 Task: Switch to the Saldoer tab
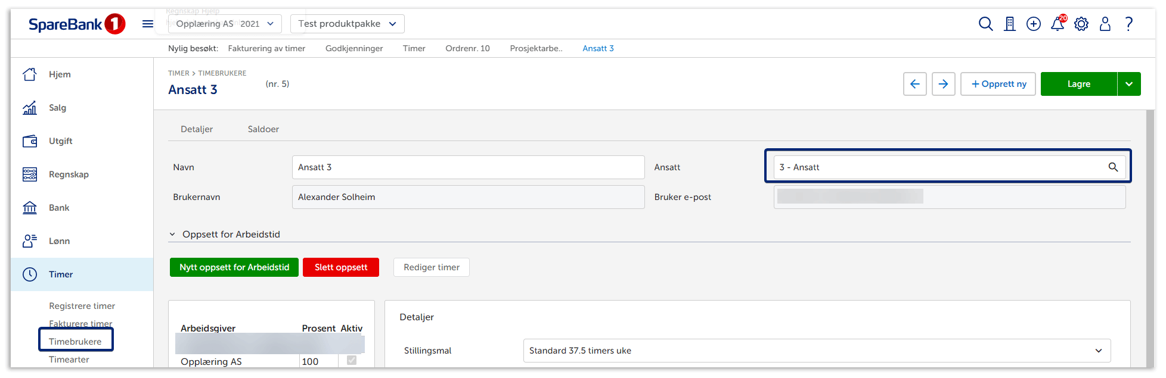coord(263,129)
